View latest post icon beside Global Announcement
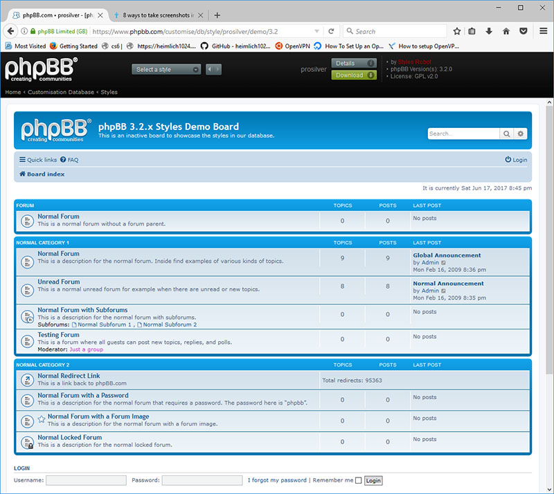Screen dimensions: 554x494 tap(443, 263)
